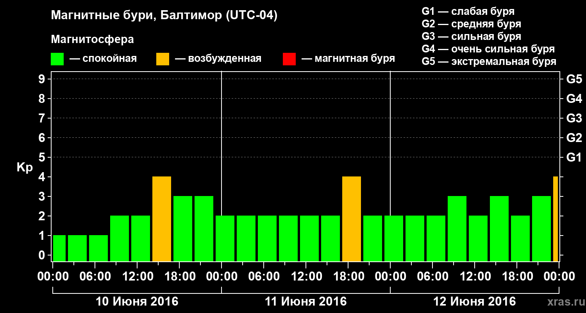
Task: Click the first 00:00 label at the axis start
Action: coord(53,276)
